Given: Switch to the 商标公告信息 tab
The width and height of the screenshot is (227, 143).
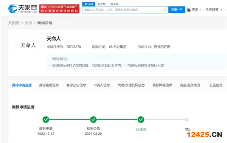Looking at the screenshot, I should [76, 85].
